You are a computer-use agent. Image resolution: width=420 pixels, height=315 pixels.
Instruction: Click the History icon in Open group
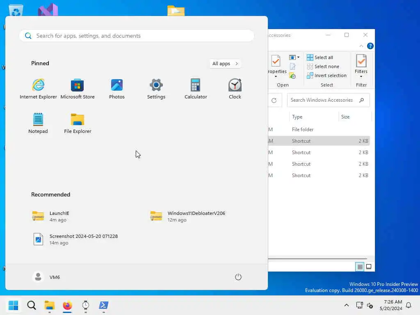(x=292, y=76)
